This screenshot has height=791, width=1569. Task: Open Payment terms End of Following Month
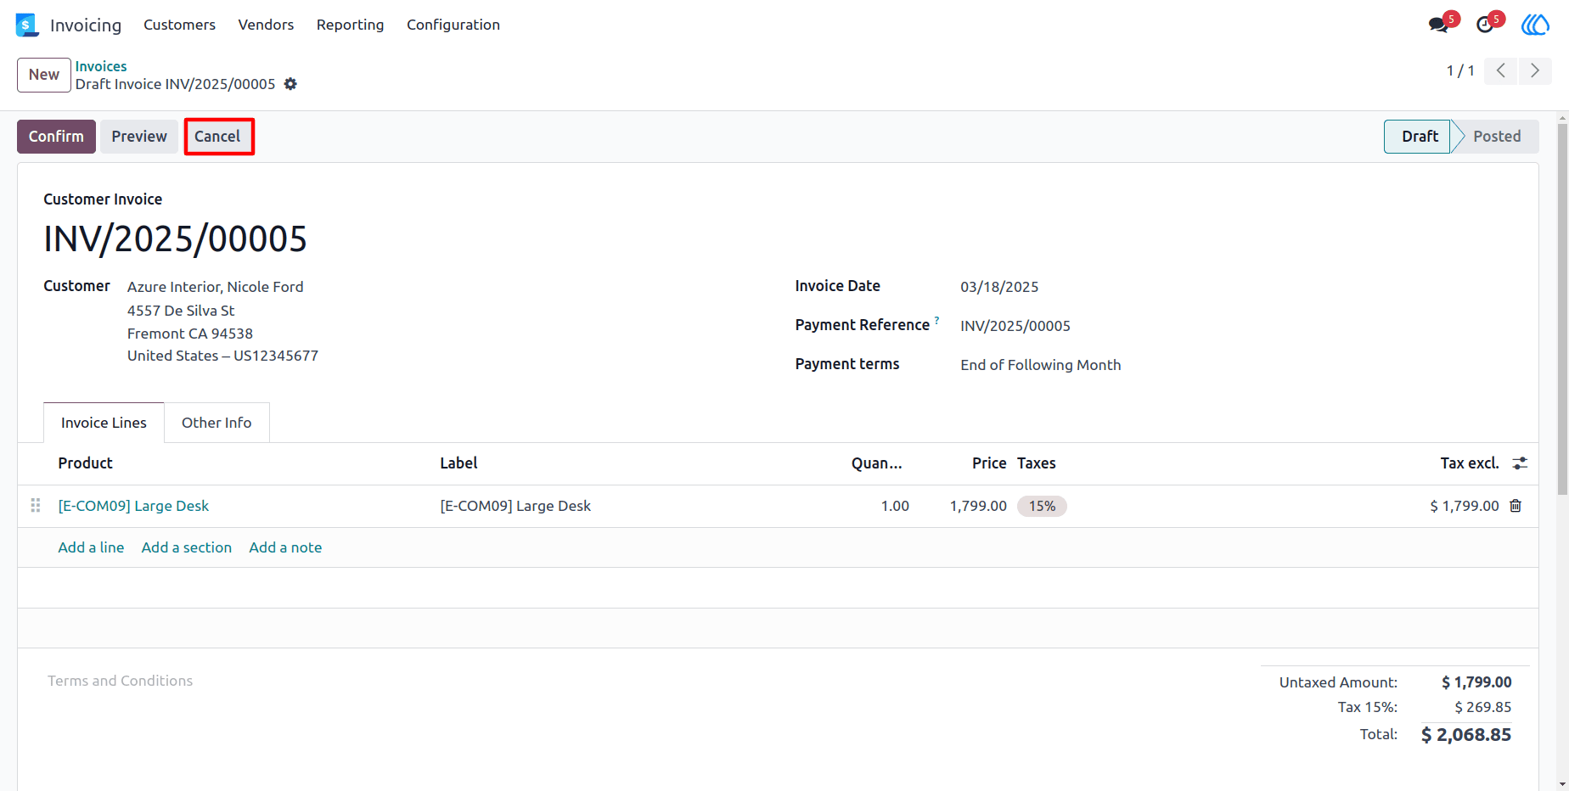pos(1041,365)
